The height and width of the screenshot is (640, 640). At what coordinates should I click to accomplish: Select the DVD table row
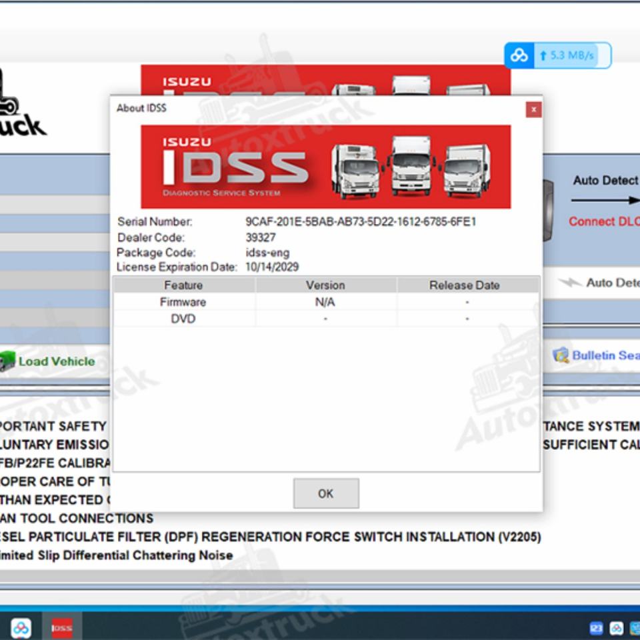326,319
